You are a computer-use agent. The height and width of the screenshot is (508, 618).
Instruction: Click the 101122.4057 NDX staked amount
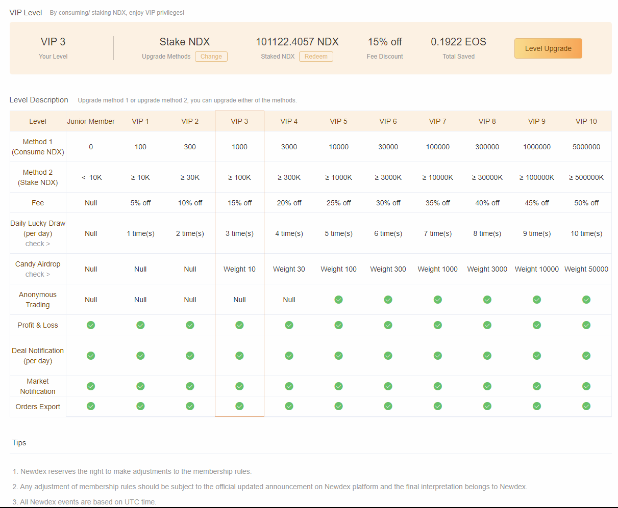click(x=297, y=42)
